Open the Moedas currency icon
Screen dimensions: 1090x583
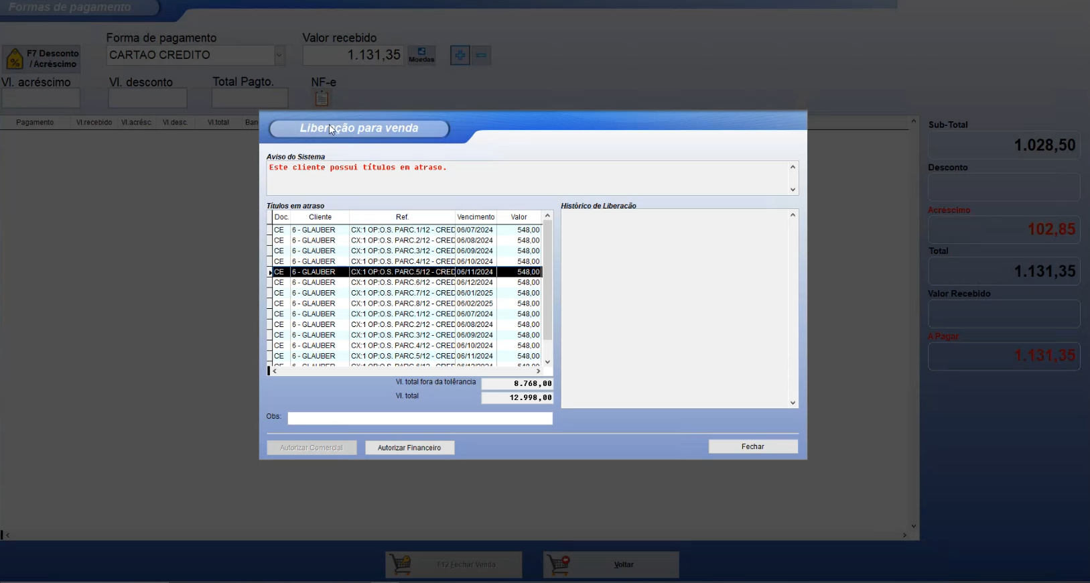(421, 55)
